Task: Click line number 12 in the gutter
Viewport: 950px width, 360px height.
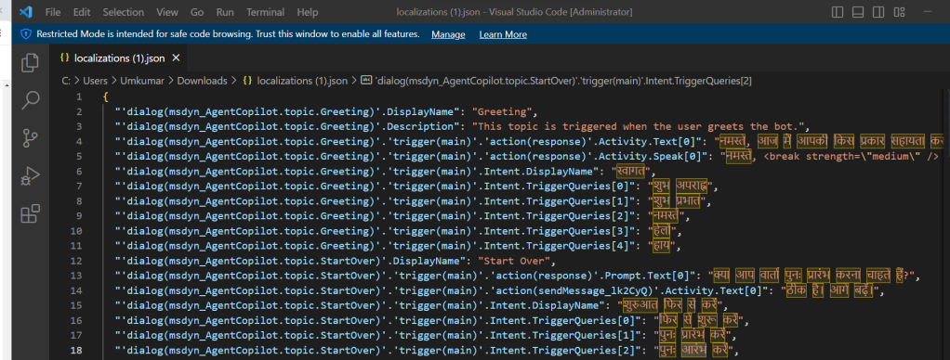Action: tap(76, 262)
